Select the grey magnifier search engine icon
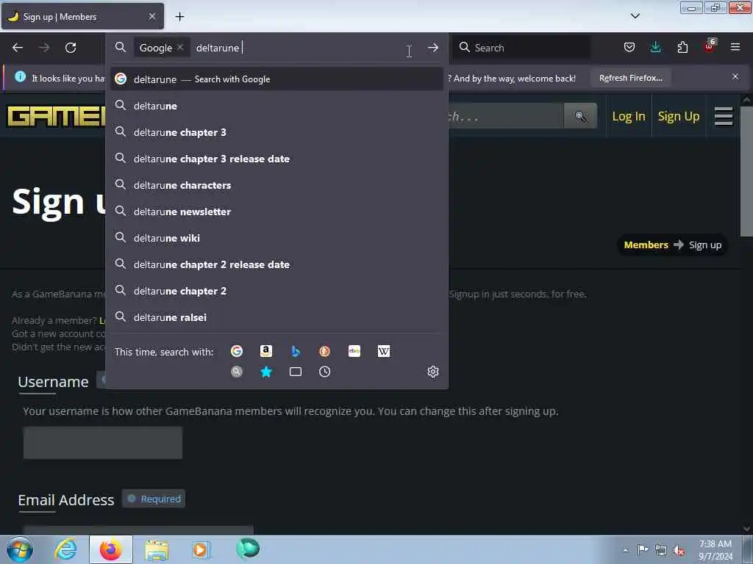Viewport: 753px width, 564px height. coord(236,372)
